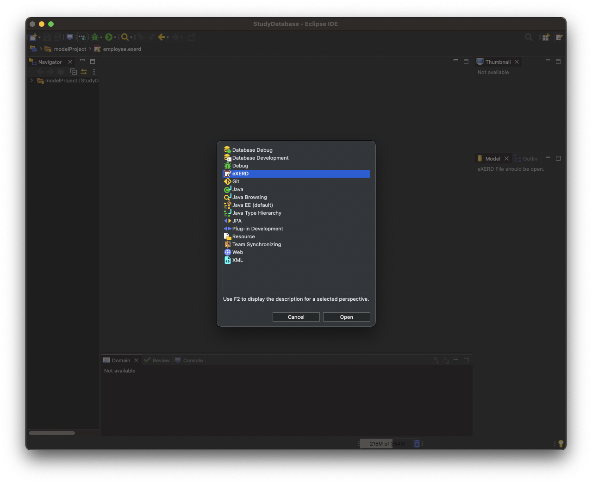Viewport: 592px width, 484px height.
Task: Select the Domain view tab
Action: click(121, 360)
